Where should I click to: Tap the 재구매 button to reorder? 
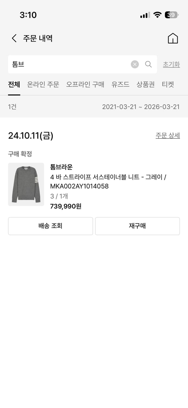point(137,226)
